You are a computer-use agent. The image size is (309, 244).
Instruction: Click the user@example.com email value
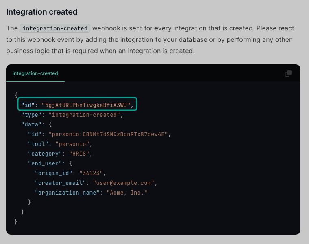(x=123, y=183)
